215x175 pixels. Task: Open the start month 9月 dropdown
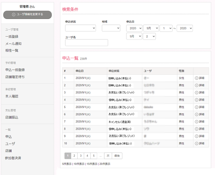click(151, 28)
